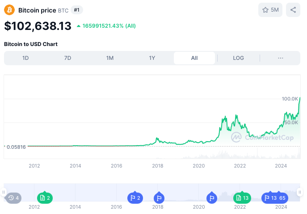307x214 pixels.
Task: Show the 1Y chart range
Action: click(152, 58)
